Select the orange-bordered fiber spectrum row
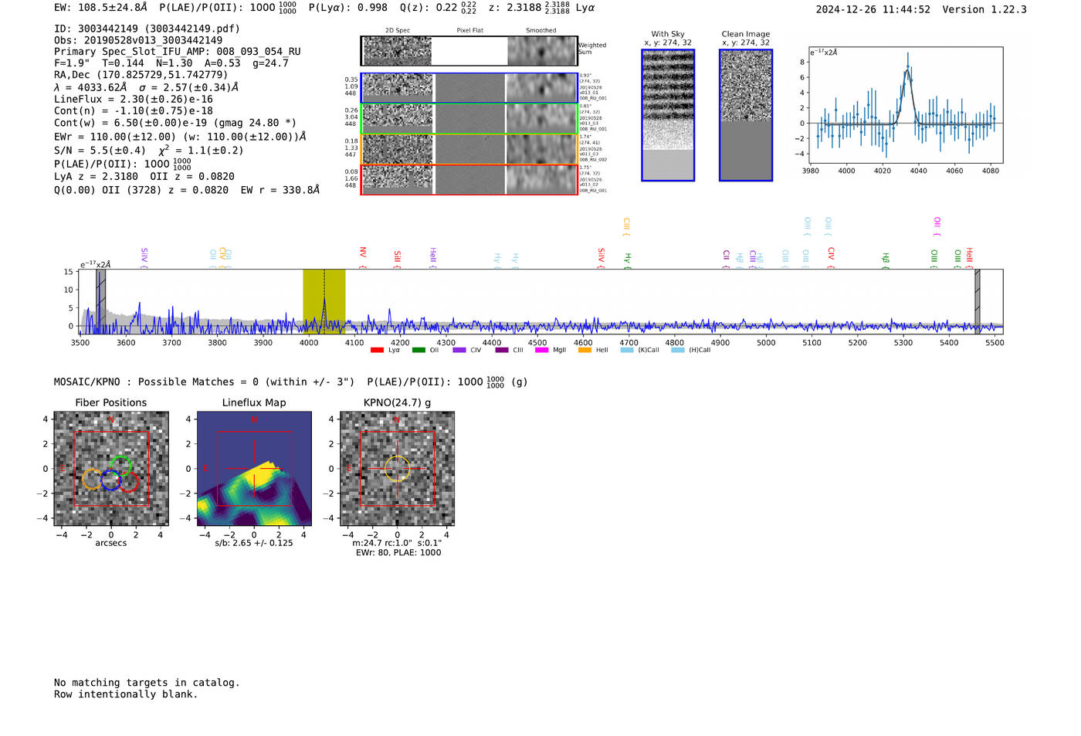1081x736 pixels. (x=469, y=149)
